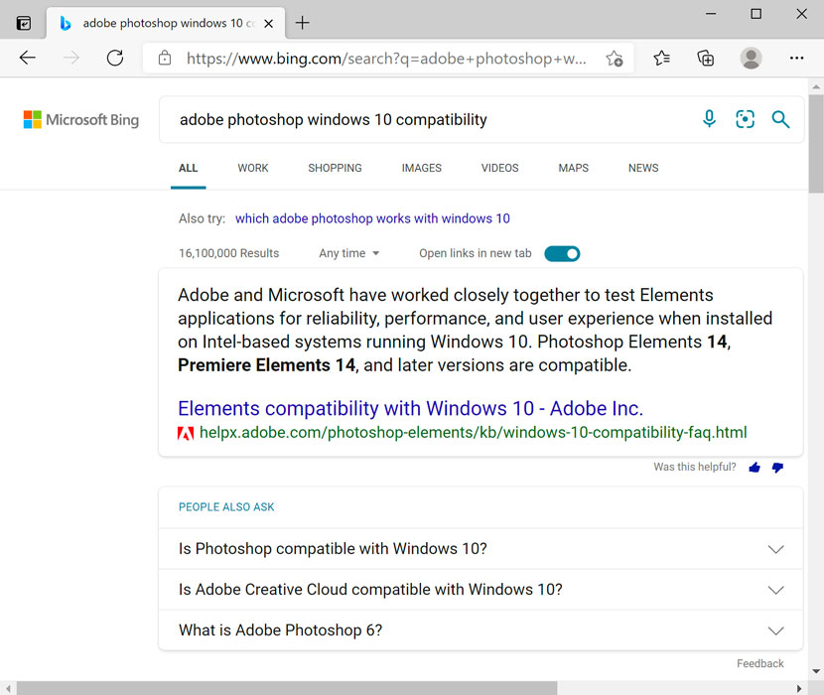This screenshot has width=824, height=695.
Task: Click the browser profile avatar icon
Action: click(750, 58)
